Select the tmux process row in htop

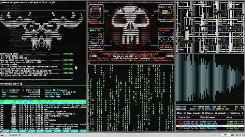click(x=43, y=118)
